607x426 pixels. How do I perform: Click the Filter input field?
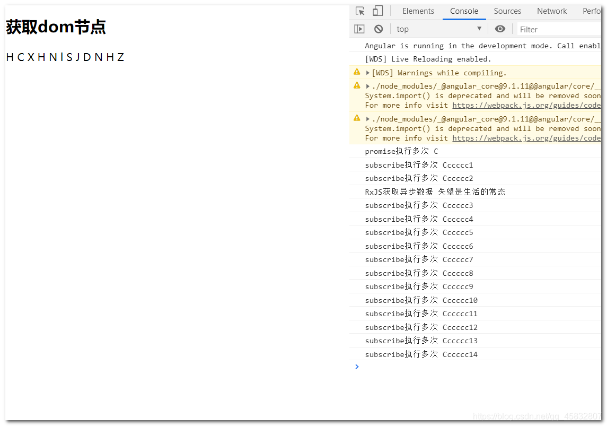click(x=559, y=29)
